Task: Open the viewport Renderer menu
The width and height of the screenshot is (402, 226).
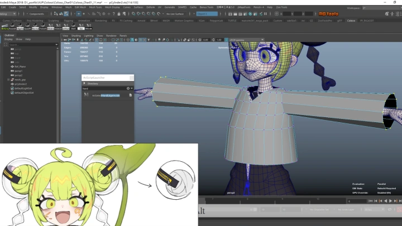Action: (111, 36)
